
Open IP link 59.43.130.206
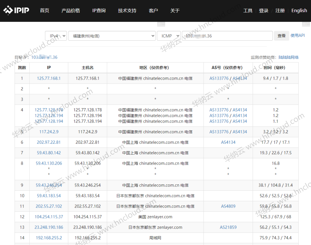tap(49, 163)
